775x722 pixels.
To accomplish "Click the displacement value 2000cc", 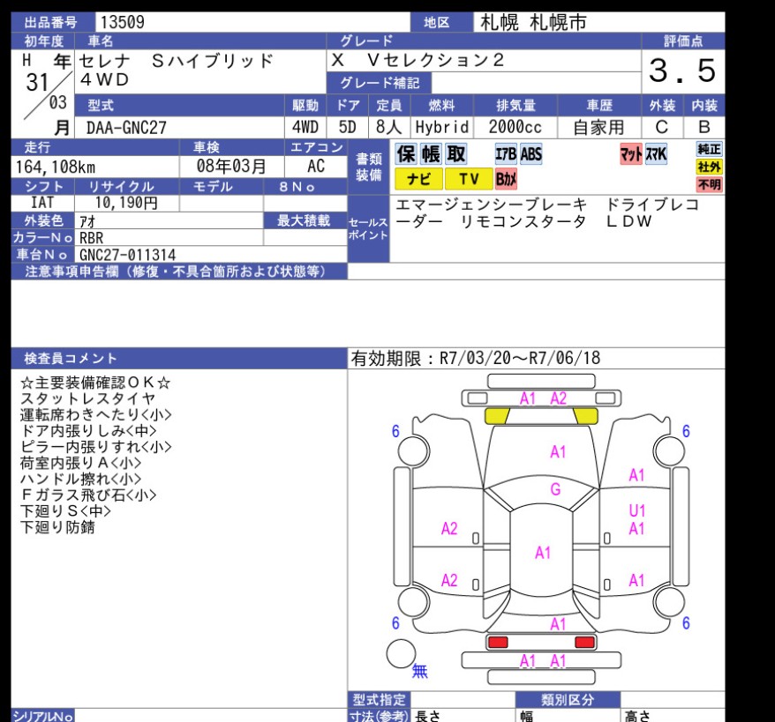I will [x=515, y=127].
